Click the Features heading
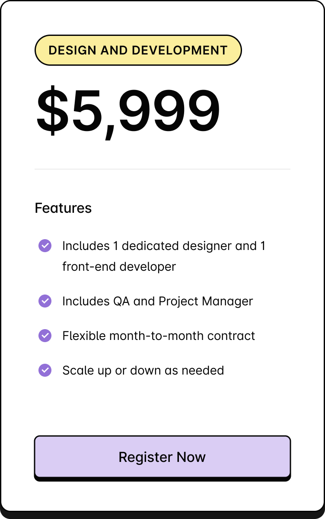 [63, 208]
